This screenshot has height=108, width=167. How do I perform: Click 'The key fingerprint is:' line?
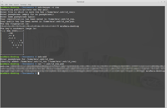click(x=15, y=24)
